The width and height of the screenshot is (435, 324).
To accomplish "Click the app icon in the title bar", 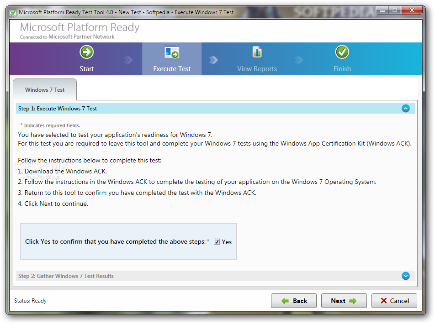I will pyautogui.click(x=13, y=12).
